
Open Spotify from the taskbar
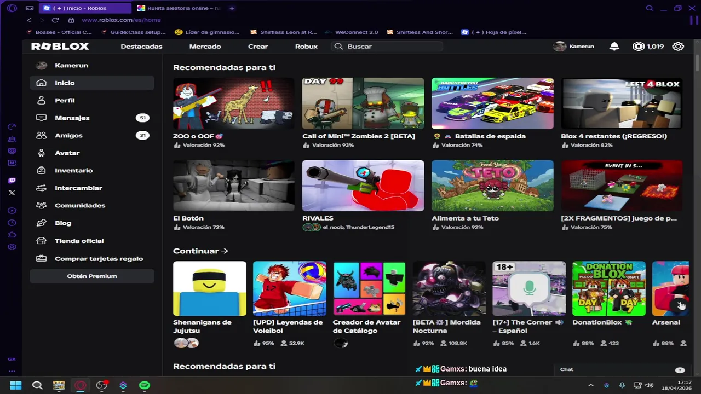[x=145, y=385]
